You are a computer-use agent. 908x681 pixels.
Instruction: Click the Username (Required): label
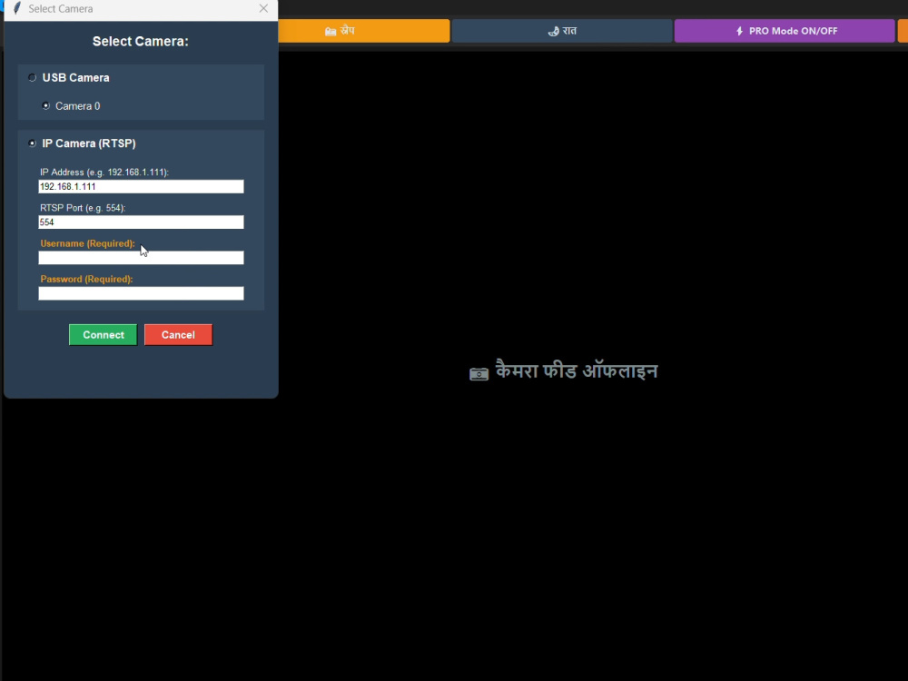pyautogui.click(x=87, y=243)
